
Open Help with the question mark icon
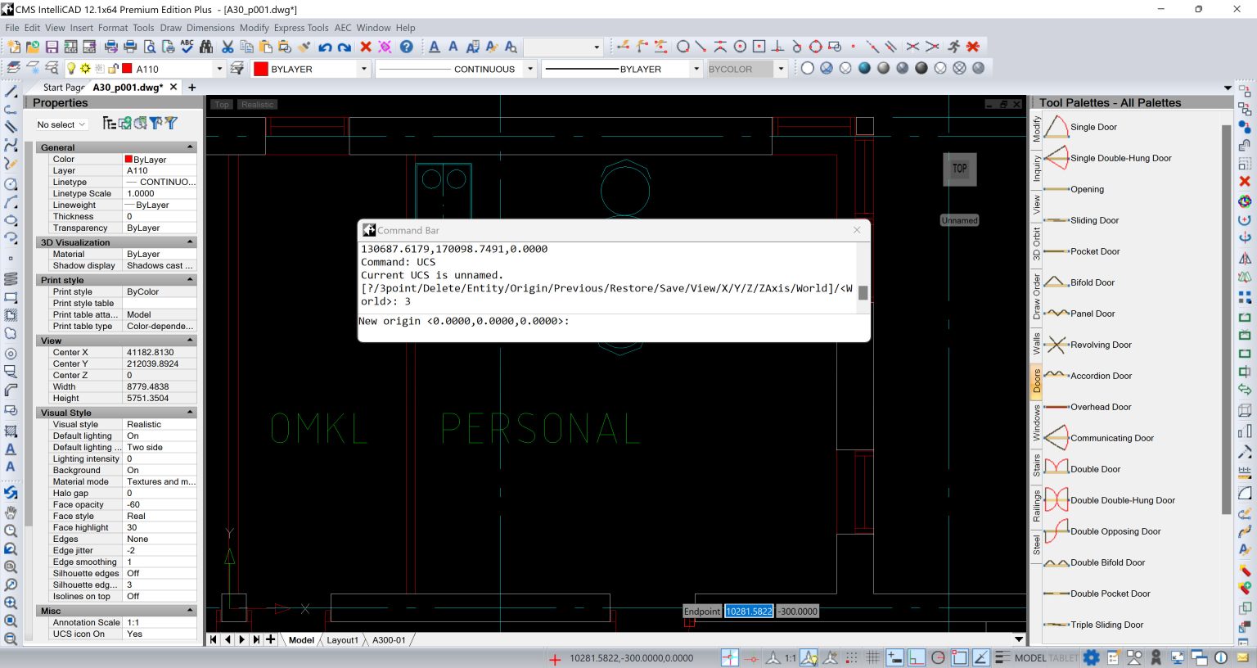406,47
